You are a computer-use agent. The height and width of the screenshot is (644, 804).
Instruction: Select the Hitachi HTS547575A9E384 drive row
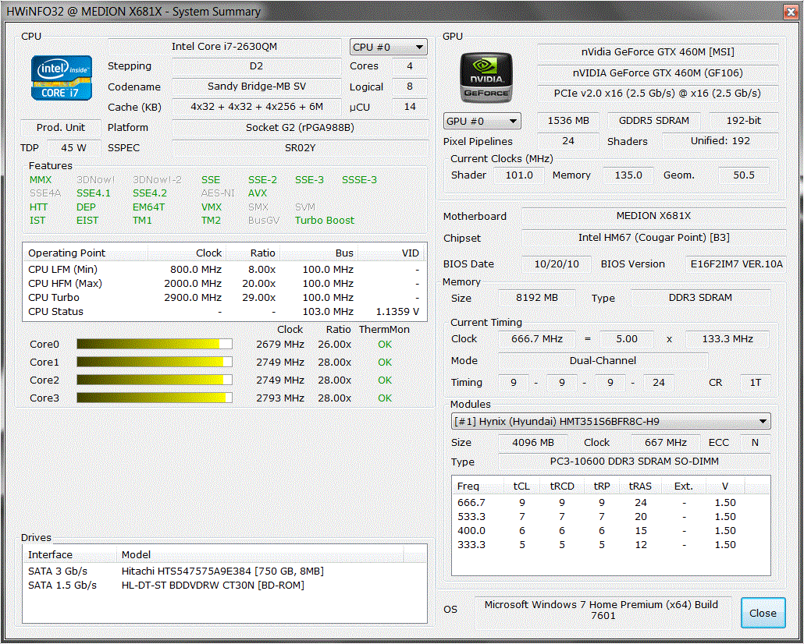tap(224, 571)
